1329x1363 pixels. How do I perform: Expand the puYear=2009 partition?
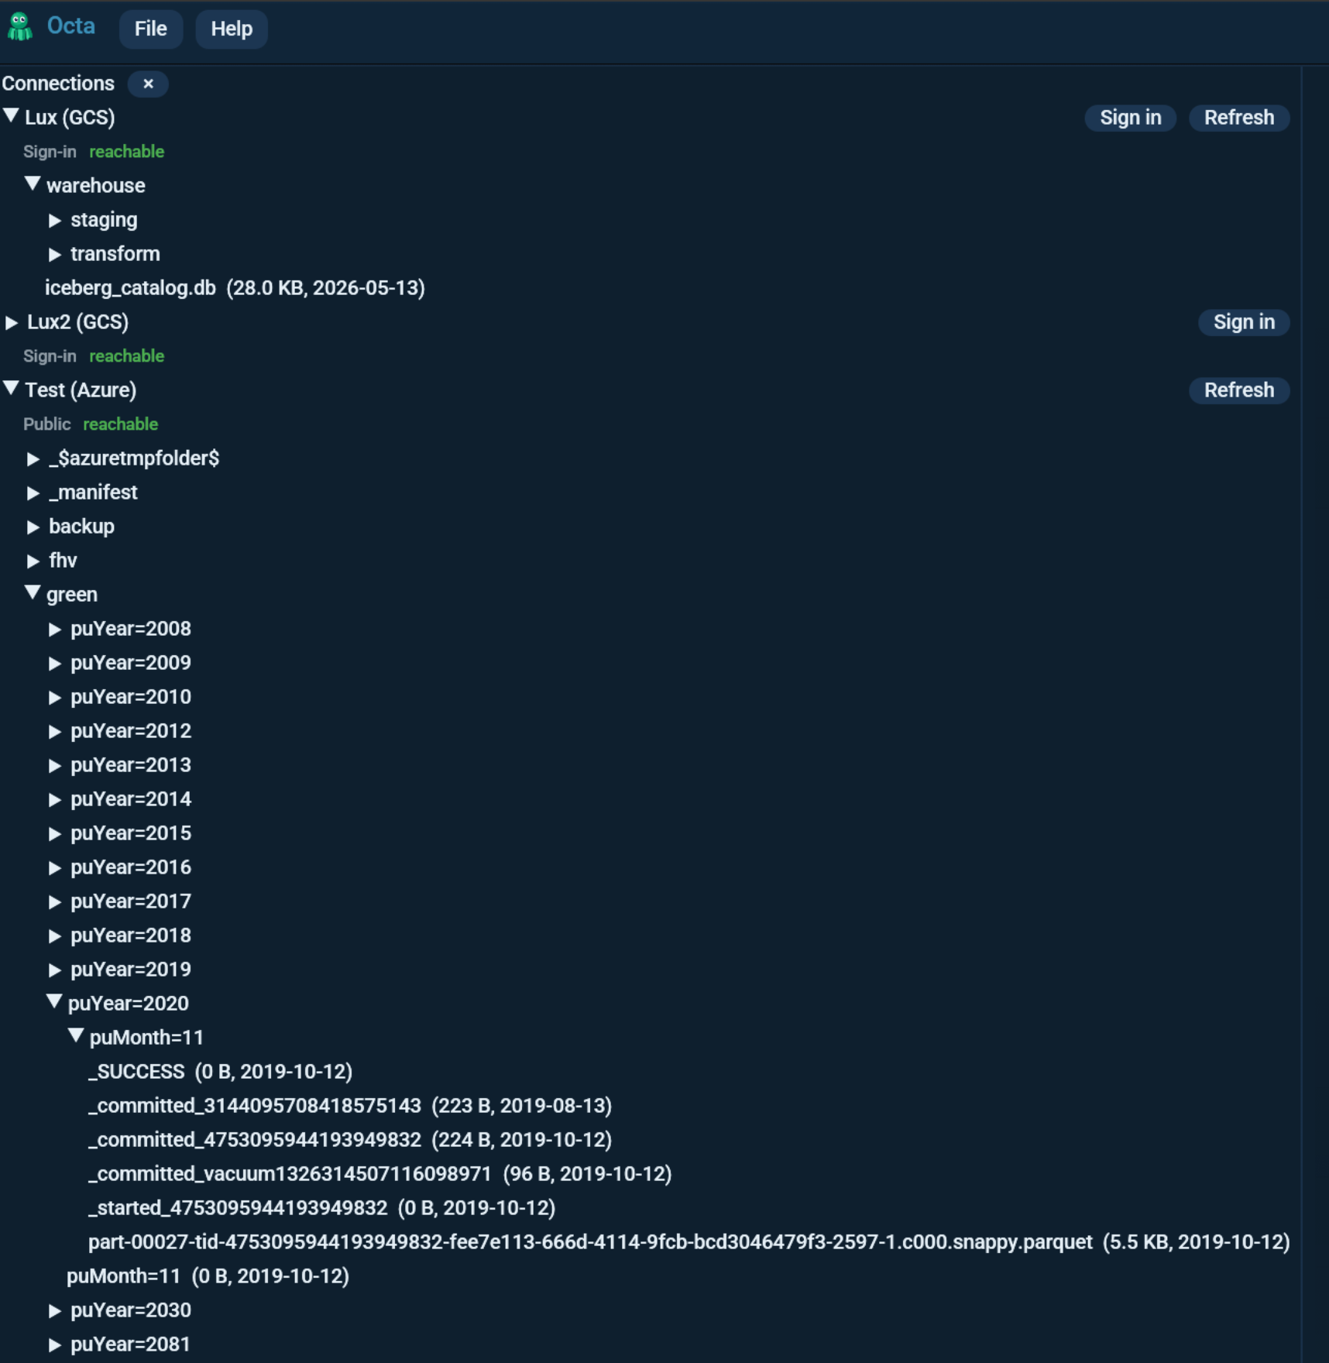point(55,663)
